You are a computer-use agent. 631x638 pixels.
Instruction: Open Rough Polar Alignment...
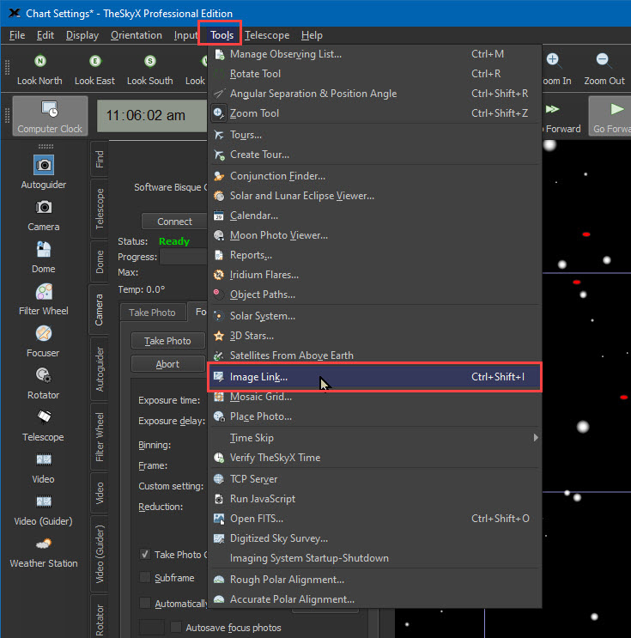pos(374,580)
